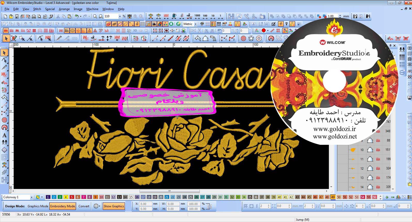Click the Undo arrow icon
This screenshot has height=222, width=412.
coord(76,16)
